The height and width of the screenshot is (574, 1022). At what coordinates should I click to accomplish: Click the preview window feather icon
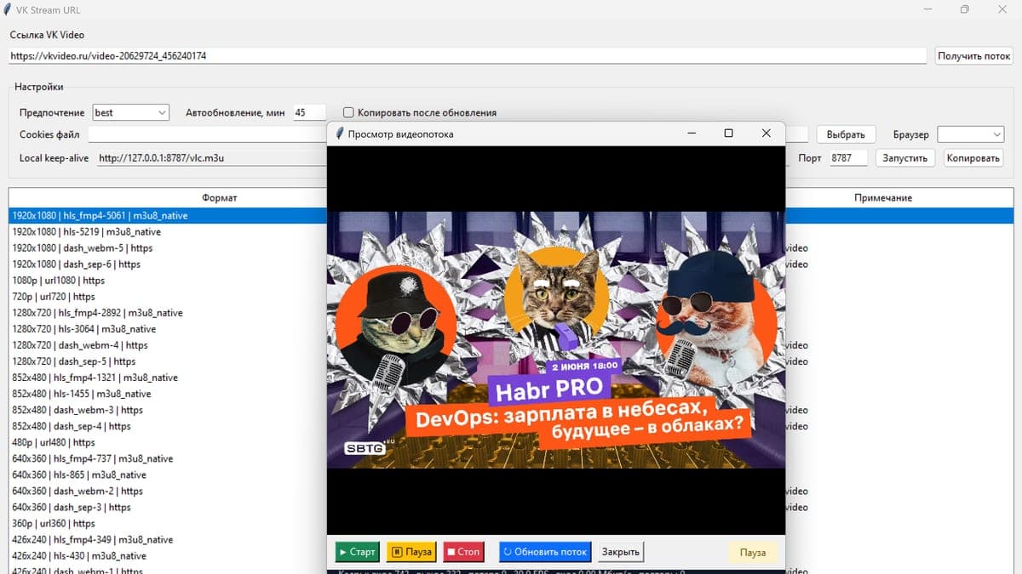pyautogui.click(x=340, y=134)
